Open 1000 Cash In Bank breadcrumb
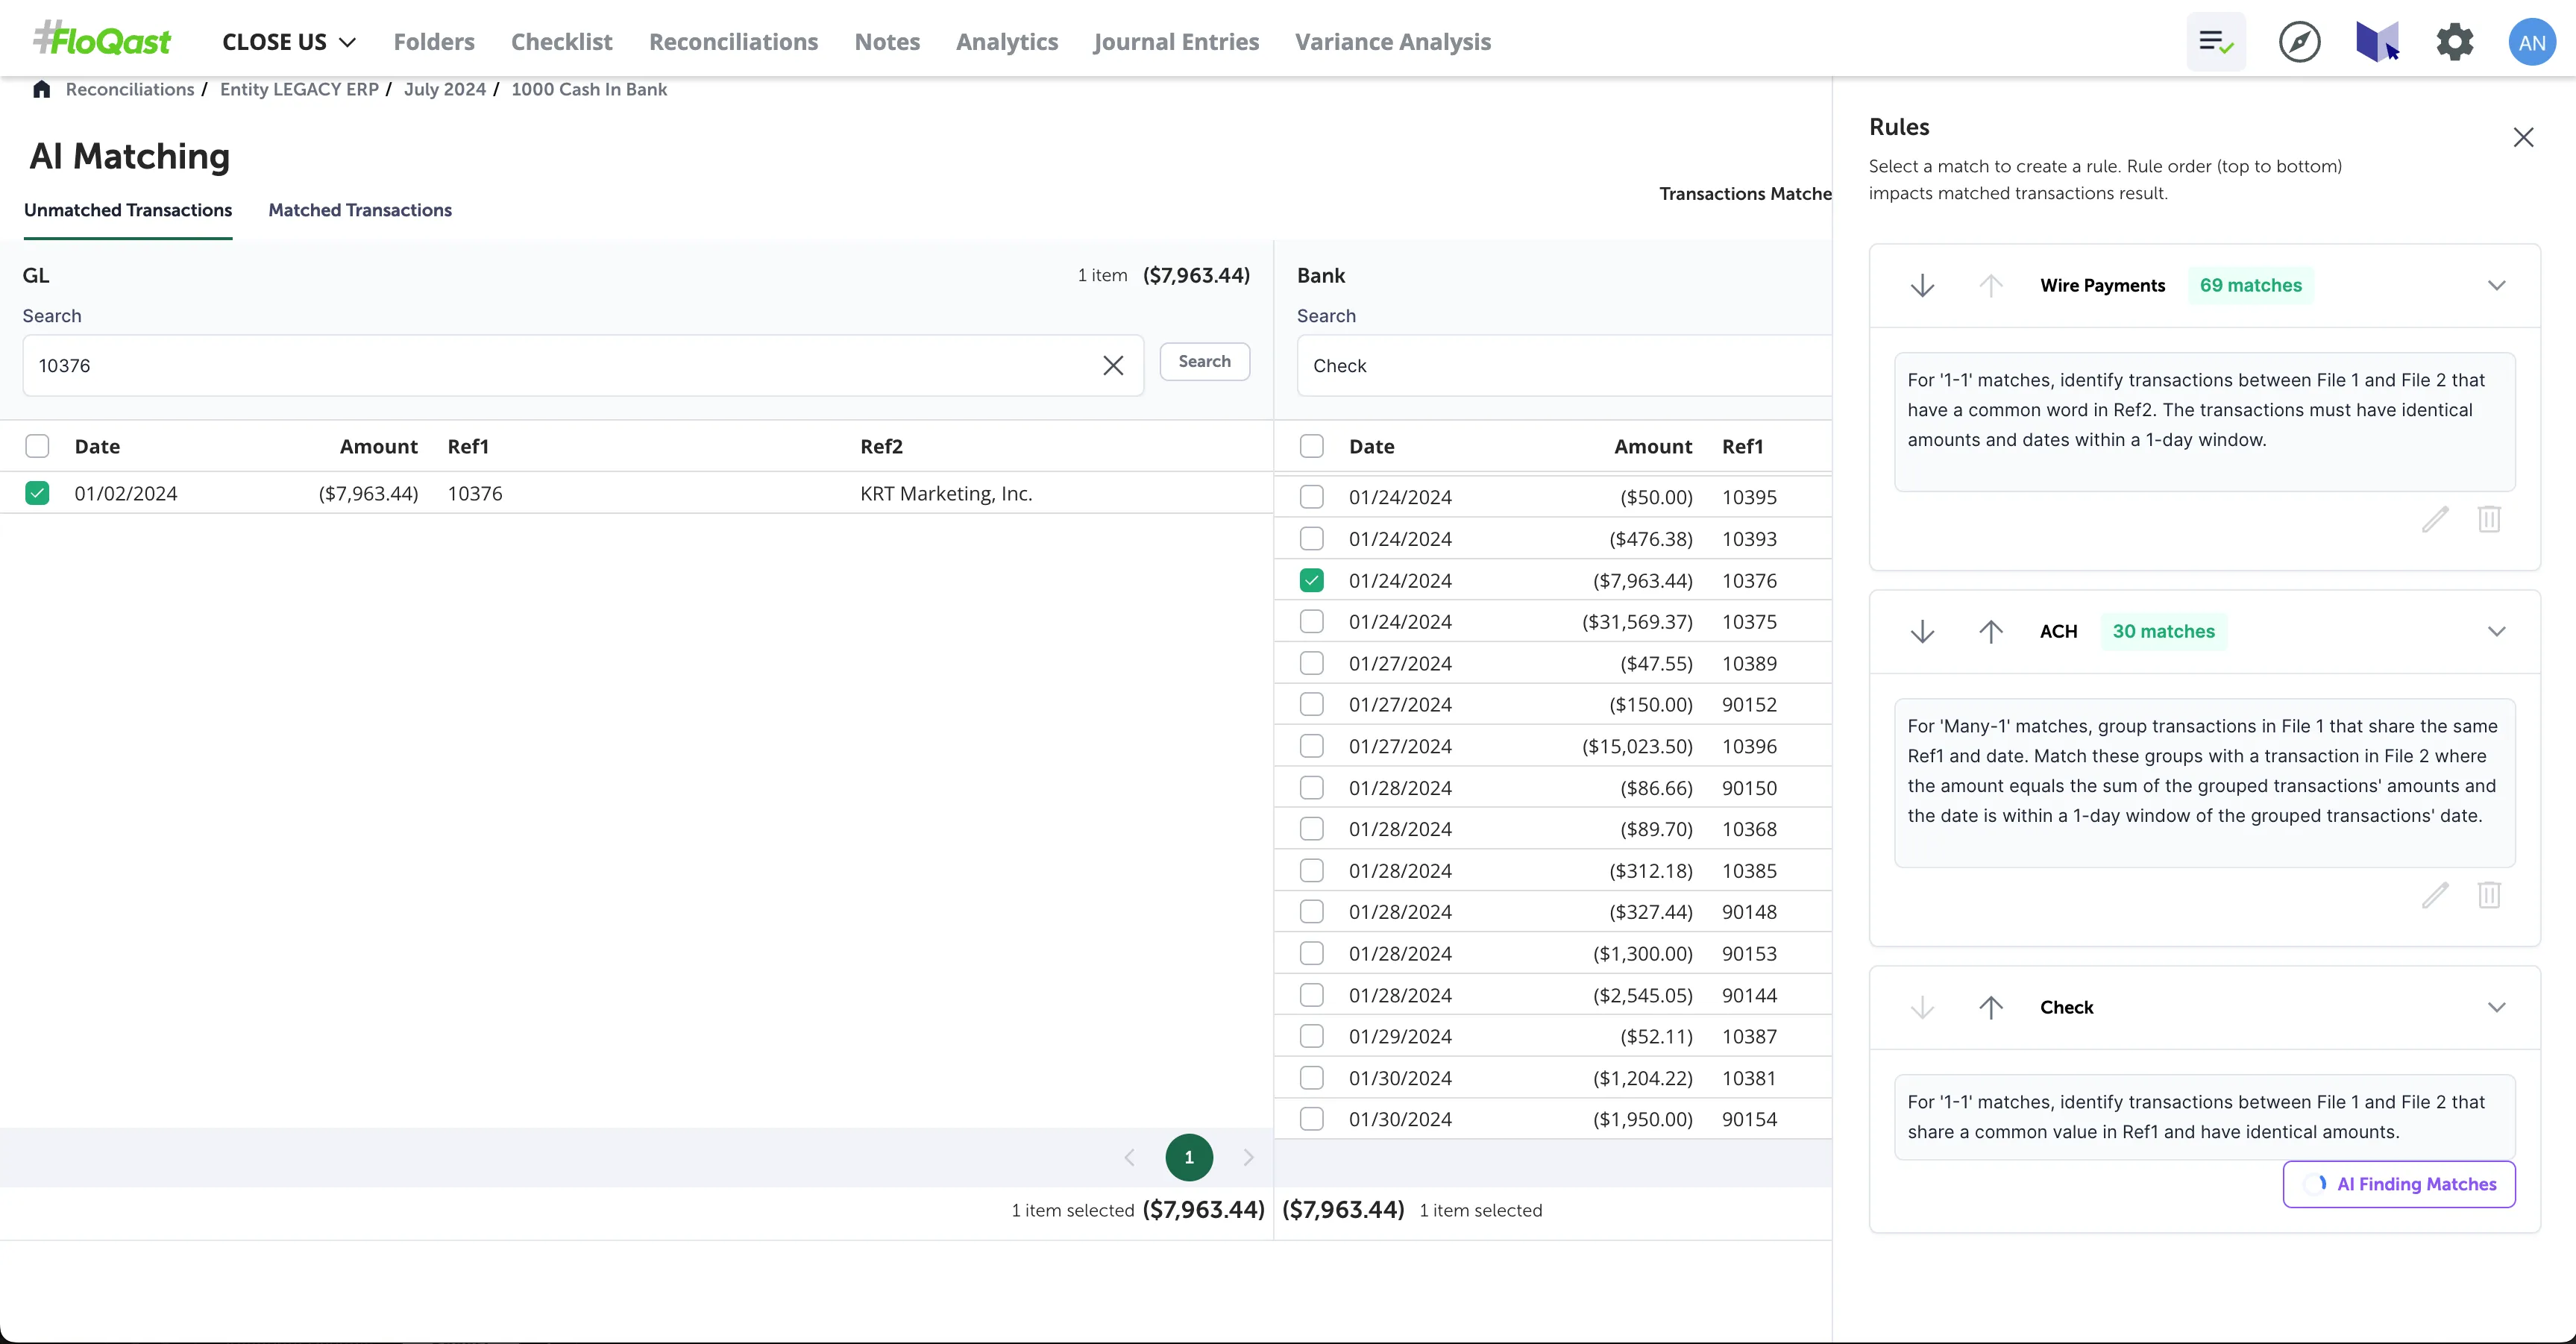2576x1344 pixels. coord(589,89)
